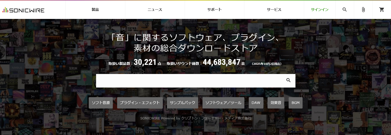The width and height of the screenshot is (391, 135).
Task: Click the paperclip icon in header
Action: (x=363, y=10)
